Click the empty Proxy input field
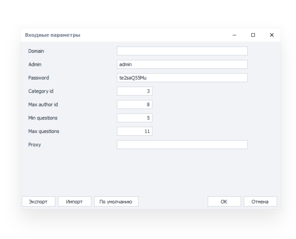 [182, 145]
